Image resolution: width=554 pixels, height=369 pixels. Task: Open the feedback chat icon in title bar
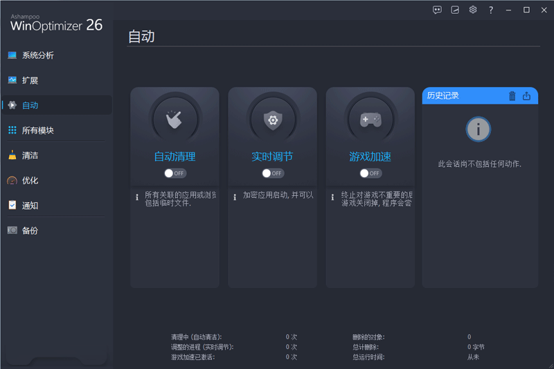(x=437, y=10)
